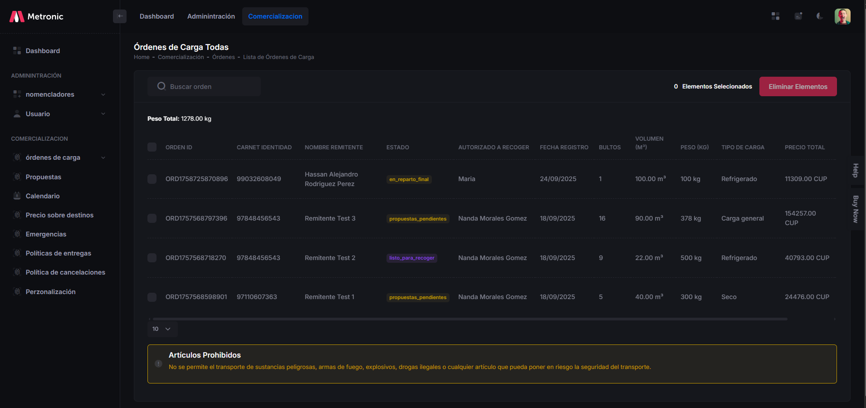Select checkbox for Remitente Test 2 order
Screen dimensions: 866x408
click(152, 258)
